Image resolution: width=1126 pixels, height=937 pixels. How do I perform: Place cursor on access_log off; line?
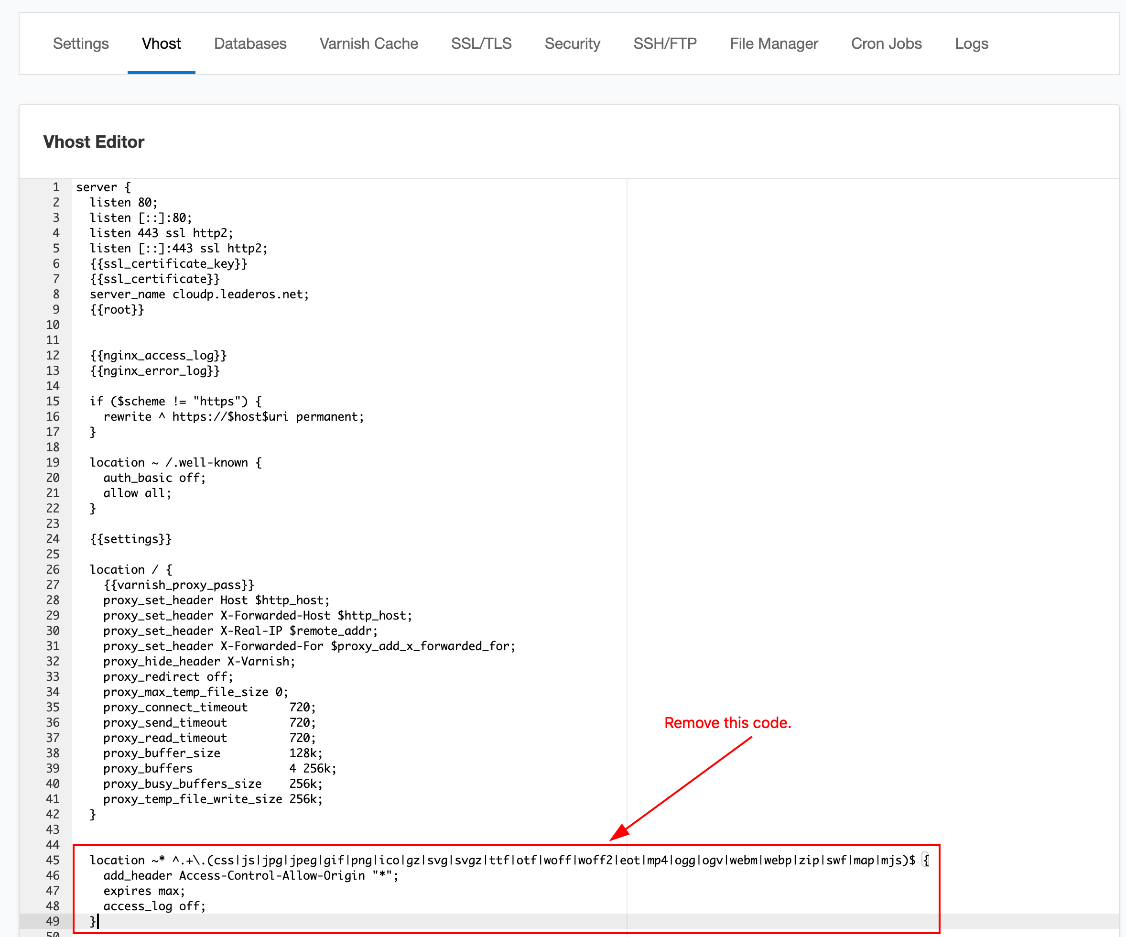click(154, 906)
